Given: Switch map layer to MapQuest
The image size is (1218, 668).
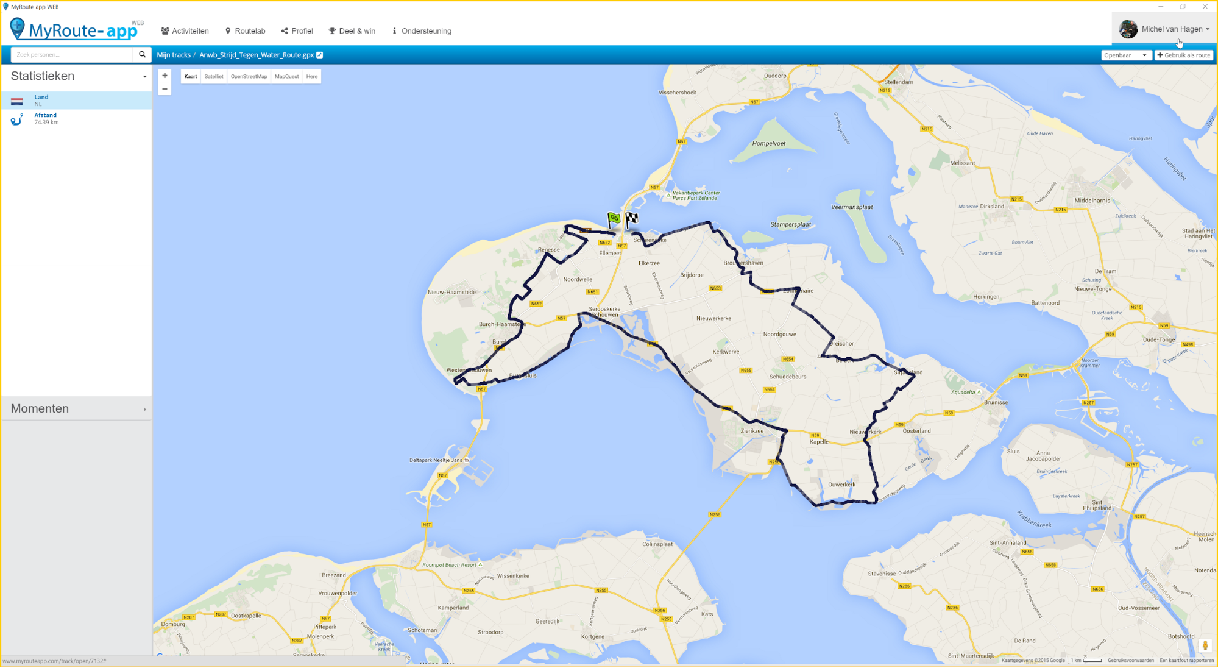Looking at the screenshot, I should (x=286, y=76).
